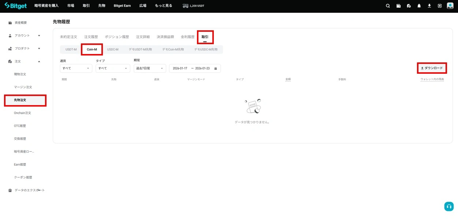Screen dimensions: 458x219
Task: Open もっと見る in top navigation
Action: click(x=163, y=6)
